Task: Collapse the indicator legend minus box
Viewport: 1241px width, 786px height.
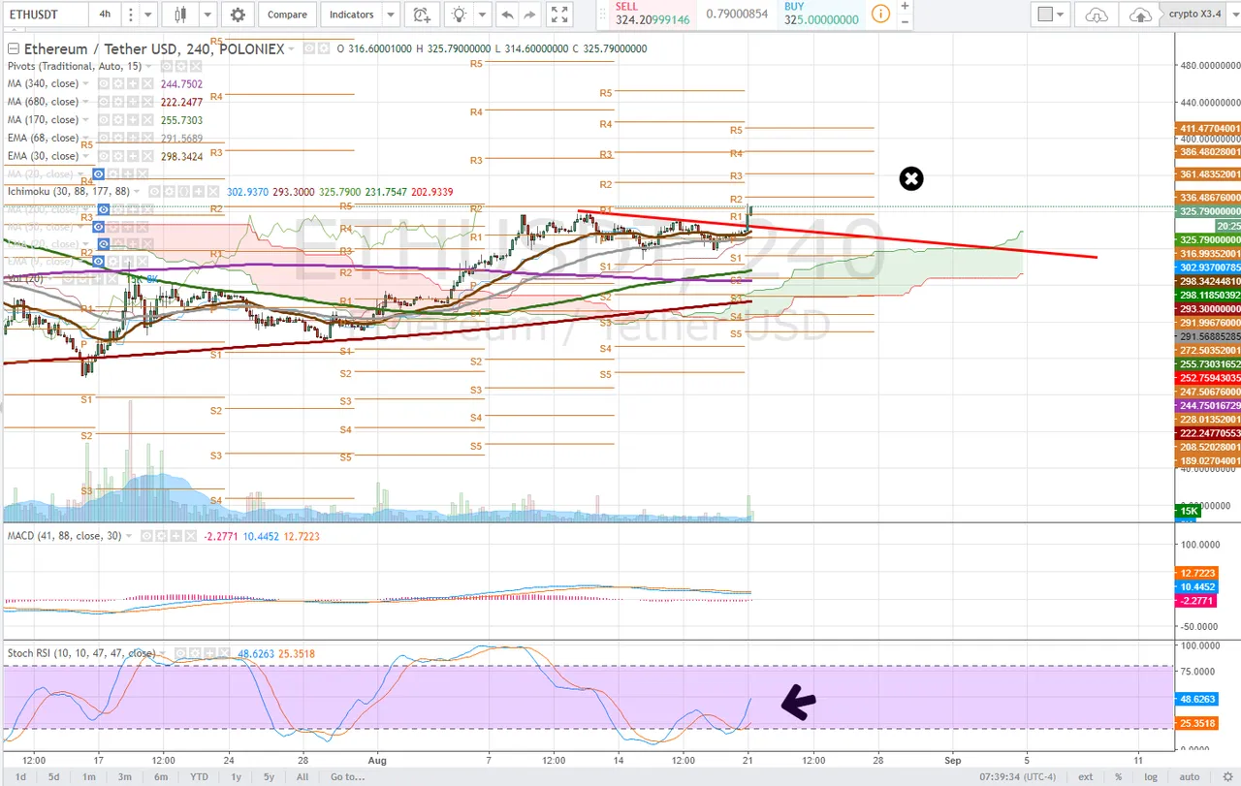Action: (x=14, y=49)
